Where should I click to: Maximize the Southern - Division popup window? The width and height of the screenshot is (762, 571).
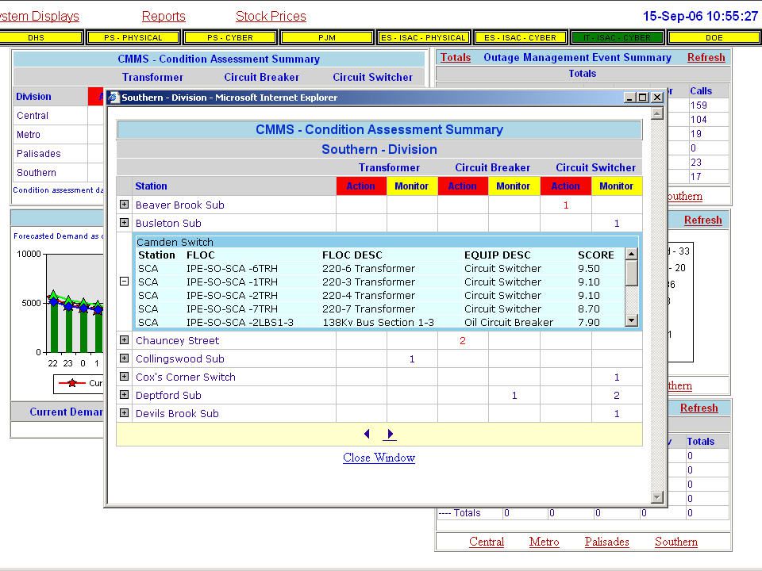642,97
